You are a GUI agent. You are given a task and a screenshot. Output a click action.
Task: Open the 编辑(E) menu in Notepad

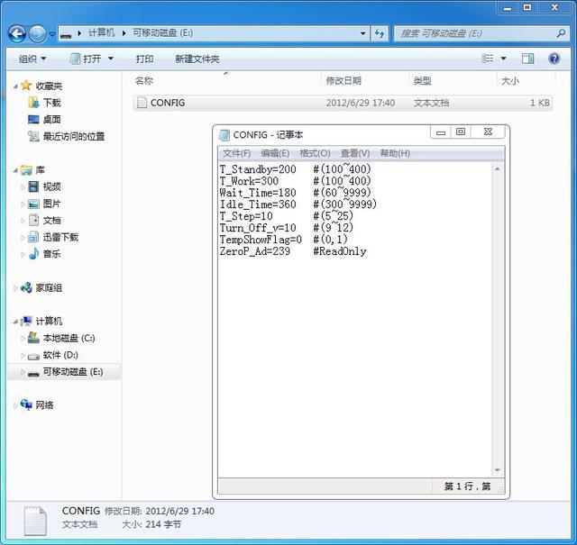(x=275, y=153)
